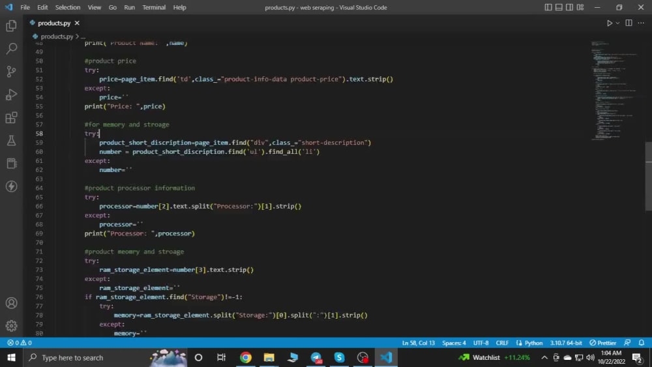Open Skype from the taskbar
This screenshot has height=367, width=652.
pos(339,357)
